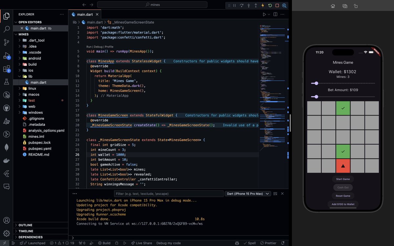The width and height of the screenshot is (394, 246).
Task: Take a simulator screenshot
Action: [x=345, y=6]
